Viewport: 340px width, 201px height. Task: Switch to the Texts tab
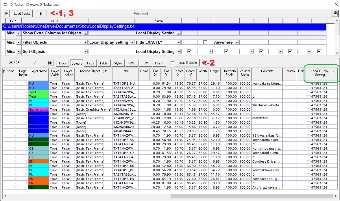click(x=90, y=63)
